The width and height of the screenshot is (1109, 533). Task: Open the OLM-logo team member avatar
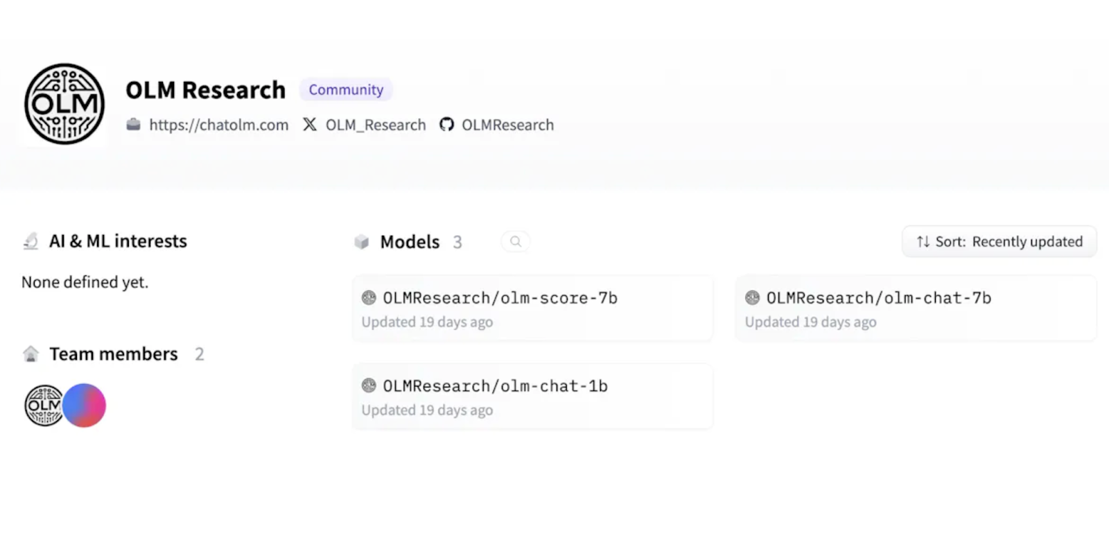(44, 405)
